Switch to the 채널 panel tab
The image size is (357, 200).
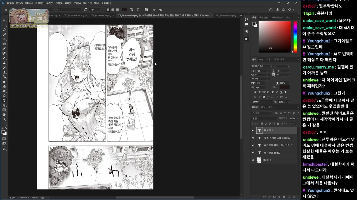(263, 107)
